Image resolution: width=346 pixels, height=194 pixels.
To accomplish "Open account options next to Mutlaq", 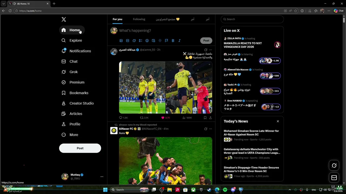I will (102, 176).
